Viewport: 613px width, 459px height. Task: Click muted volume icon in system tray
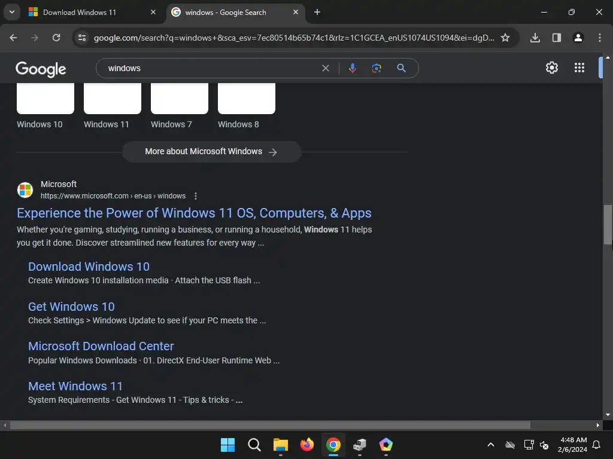coord(544,445)
